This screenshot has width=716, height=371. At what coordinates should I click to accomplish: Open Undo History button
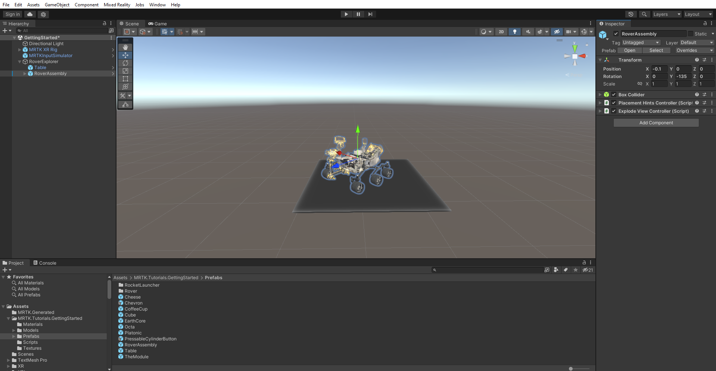click(631, 14)
